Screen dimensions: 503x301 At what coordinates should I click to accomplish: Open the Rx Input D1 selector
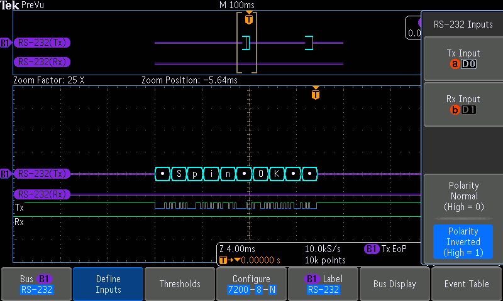pyautogui.click(x=463, y=104)
